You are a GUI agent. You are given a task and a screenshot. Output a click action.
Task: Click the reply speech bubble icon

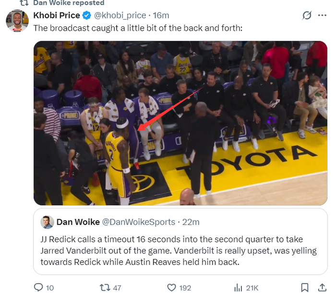pyautogui.click(x=39, y=287)
